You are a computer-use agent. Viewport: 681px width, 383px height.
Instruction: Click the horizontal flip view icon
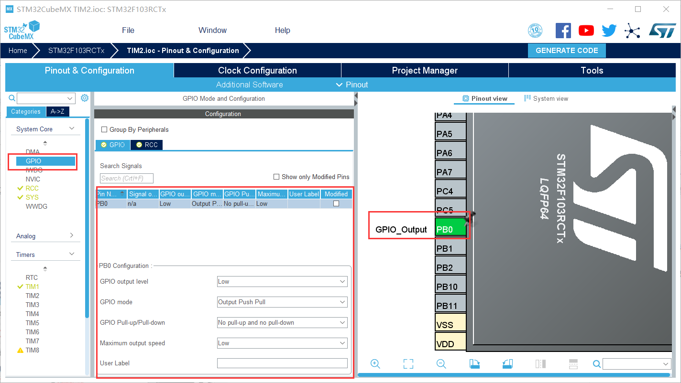pos(540,364)
